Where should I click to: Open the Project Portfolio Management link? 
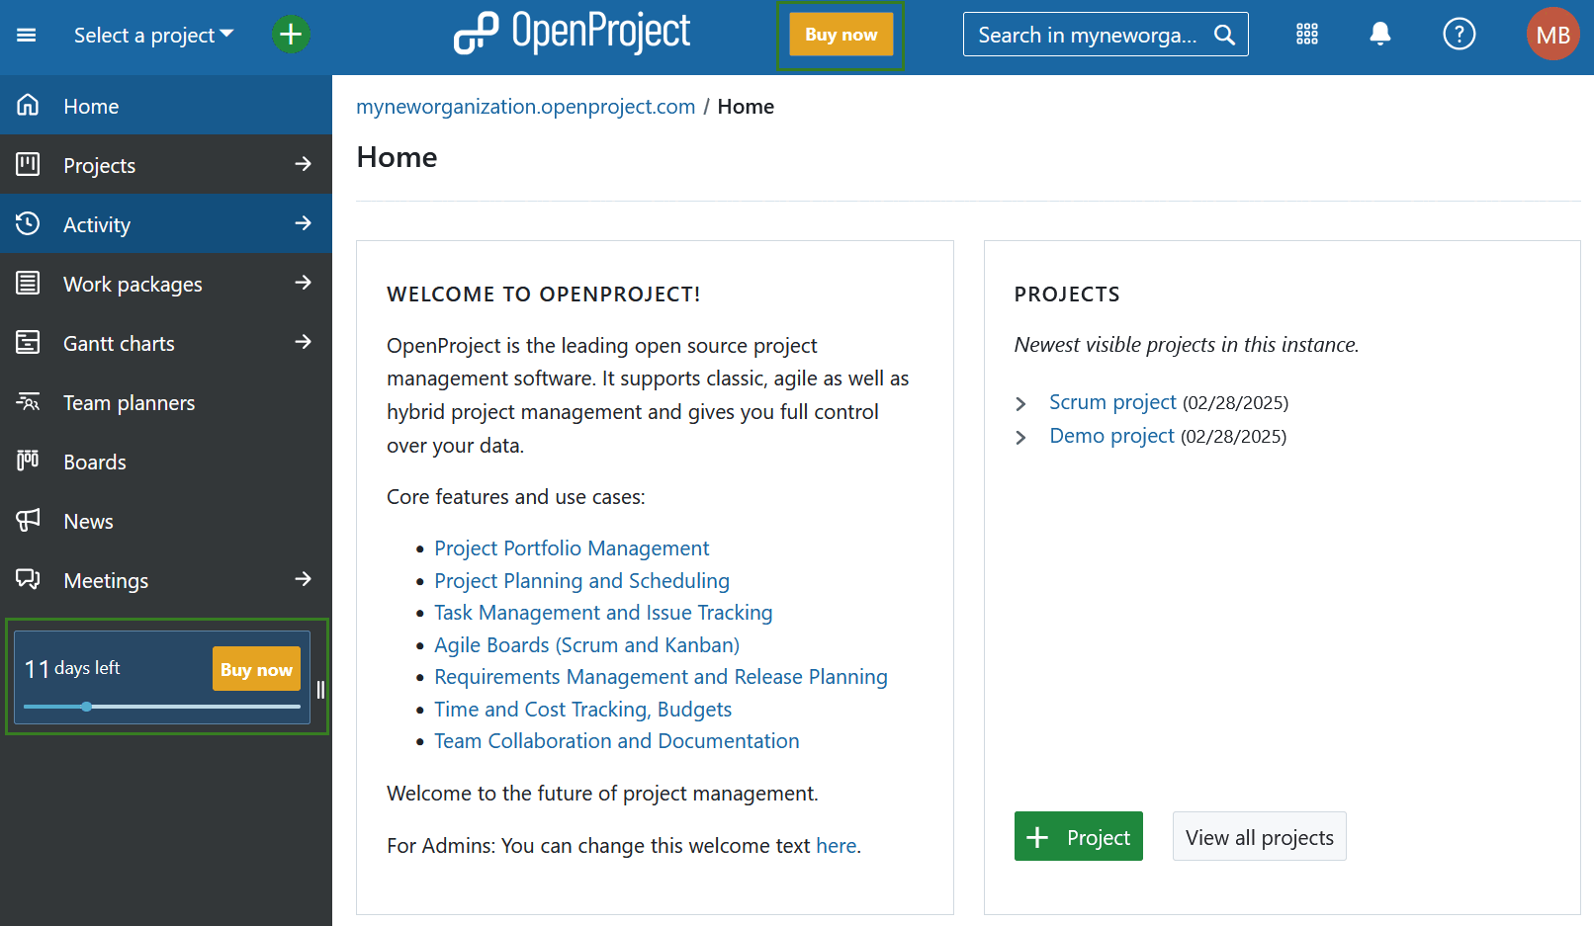point(572,547)
